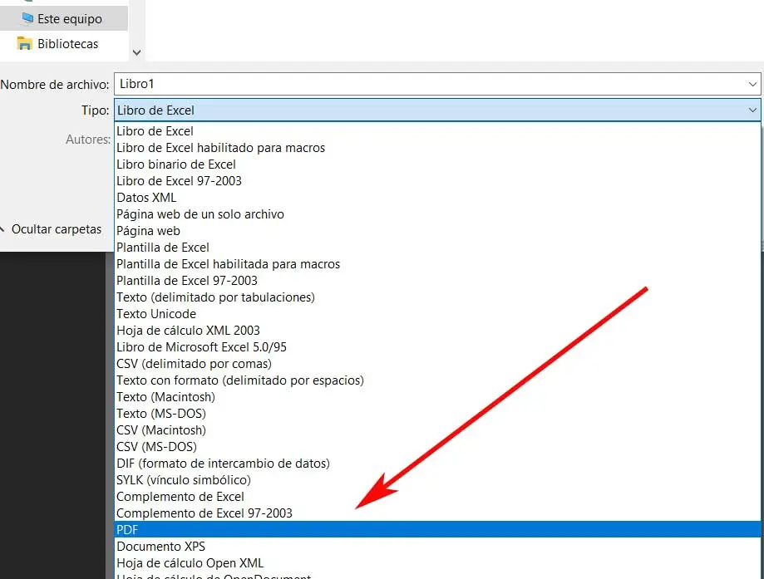
Task: Select Plantilla de Excel 97-2003
Action: click(x=437, y=281)
